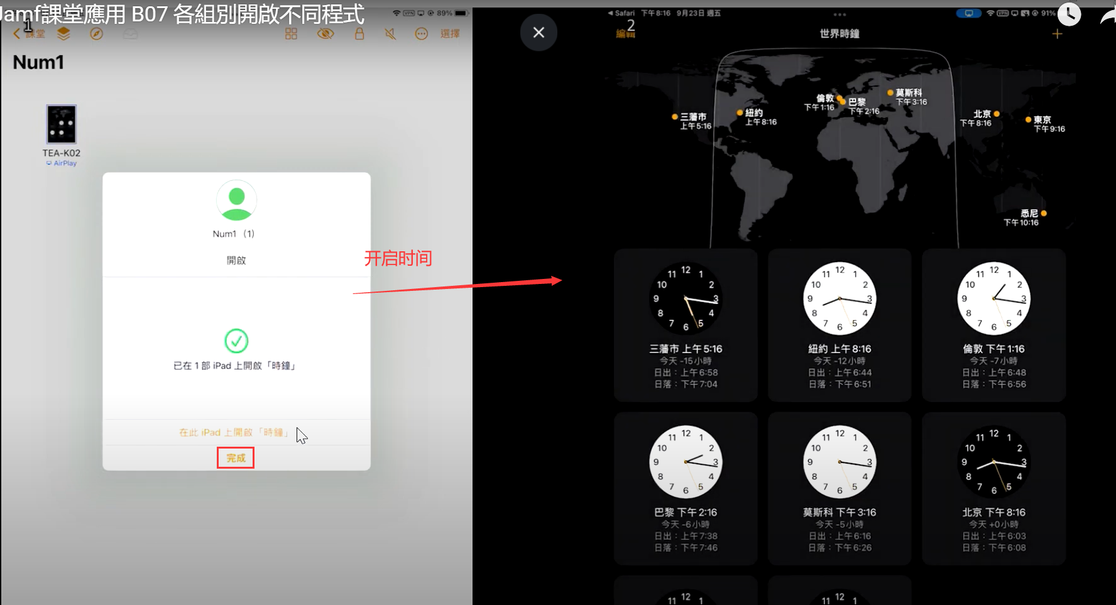This screenshot has width=1116, height=605.
Task: Click the blue screen mirroring indicator
Action: click(x=968, y=13)
